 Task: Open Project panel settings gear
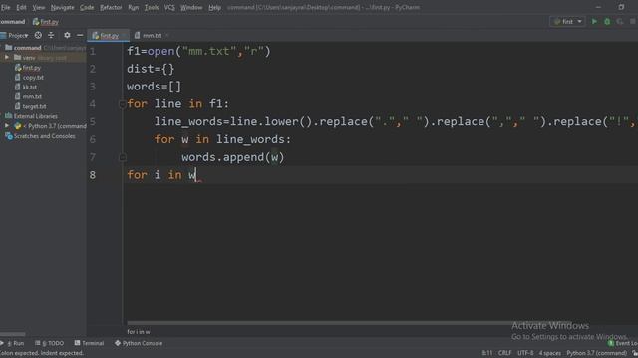67,36
